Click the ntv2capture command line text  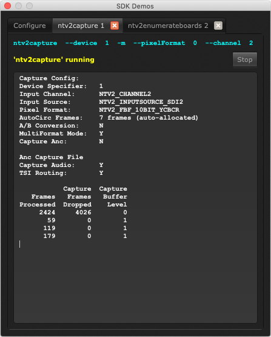click(133, 43)
